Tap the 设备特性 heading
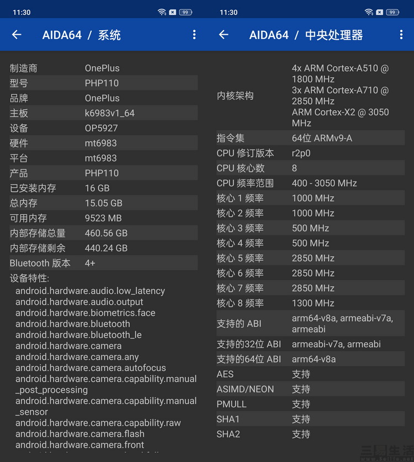Image resolution: width=414 pixels, height=462 pixels. 29,278
